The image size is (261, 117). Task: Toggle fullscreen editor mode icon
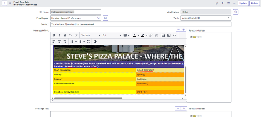[88, 41]
